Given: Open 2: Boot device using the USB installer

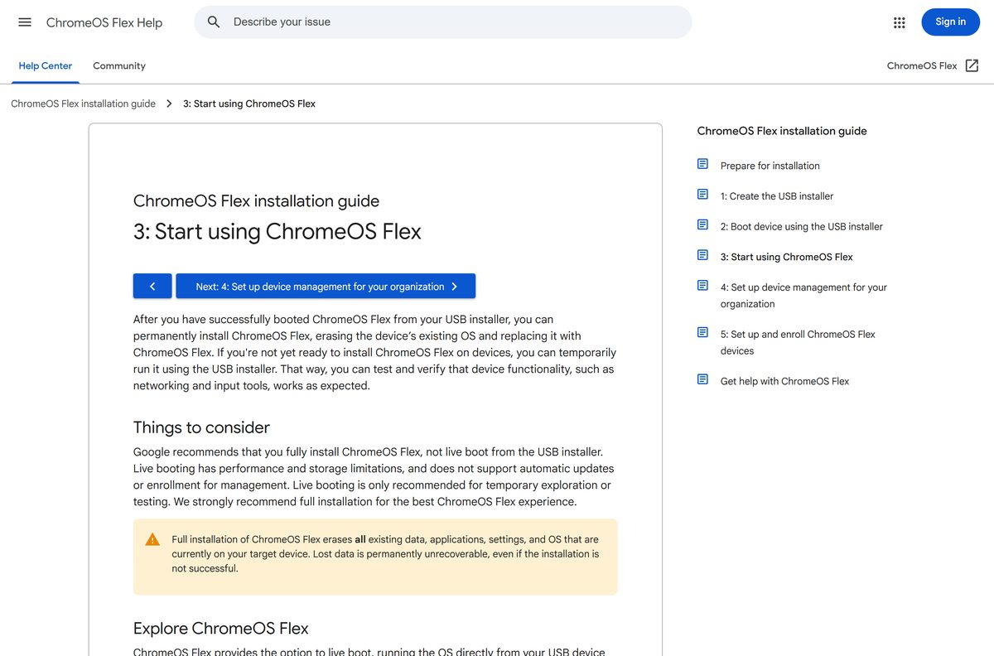Looking at the screenshot, I should point(802,226).
